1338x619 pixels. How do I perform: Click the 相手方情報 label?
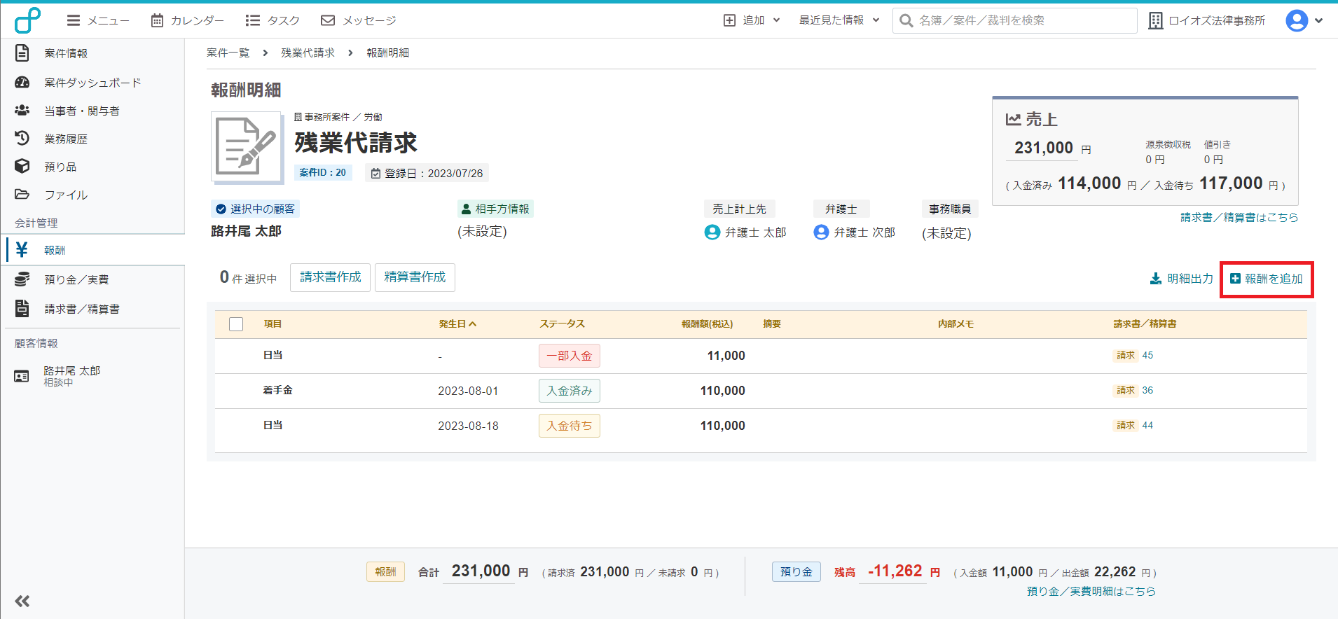(x=495, y=209)
